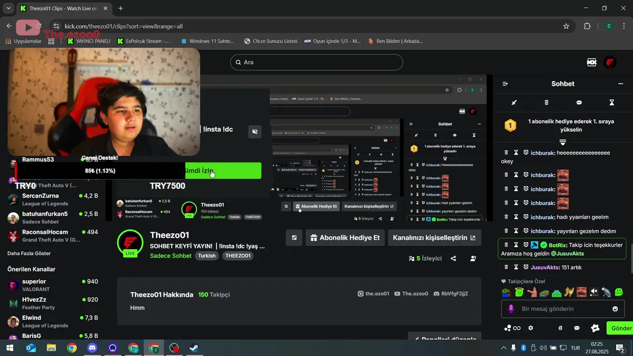633x356 pixels.
Task: Insert the smiling green blob emote
Action: coord(619,292)
